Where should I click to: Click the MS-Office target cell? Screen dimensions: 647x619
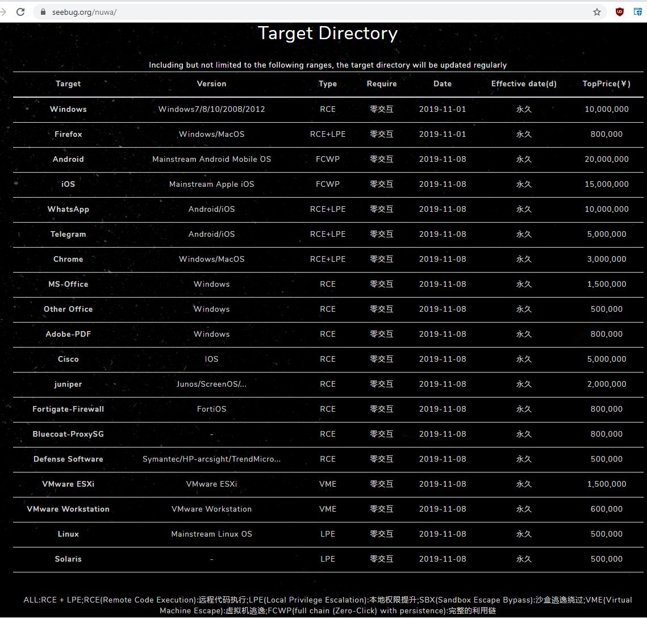[x=68, y=284]
